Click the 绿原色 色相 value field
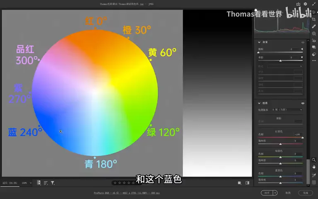318x199 pixels. [298, 154]
